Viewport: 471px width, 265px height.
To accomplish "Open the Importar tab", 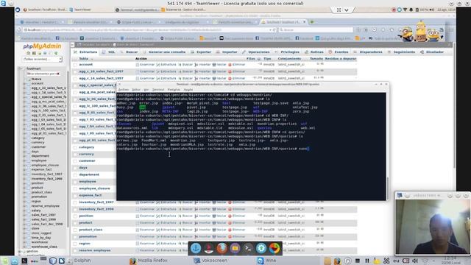I will (227, 52).
